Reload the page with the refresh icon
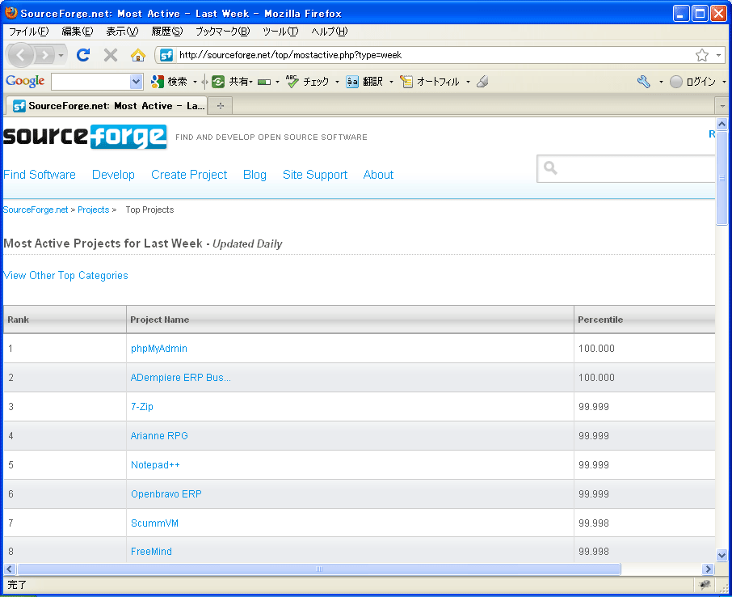 click(83, 55)
